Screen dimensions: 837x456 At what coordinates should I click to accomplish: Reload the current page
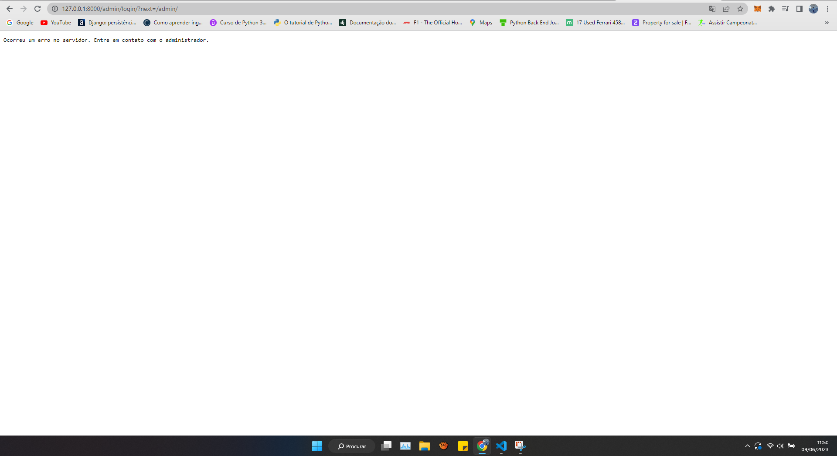[x=37, y=9]
